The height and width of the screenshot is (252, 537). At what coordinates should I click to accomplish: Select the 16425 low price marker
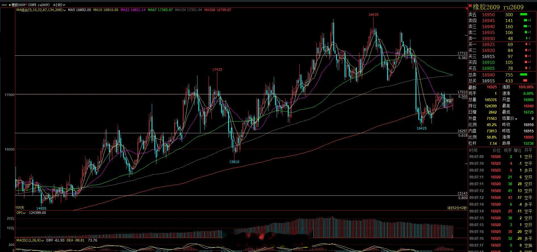pos(421,128)
